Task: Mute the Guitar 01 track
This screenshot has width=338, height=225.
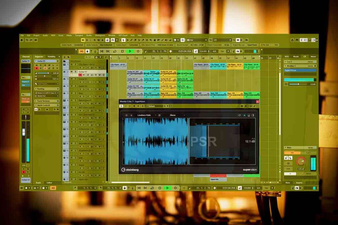Action: pos(71,71)
